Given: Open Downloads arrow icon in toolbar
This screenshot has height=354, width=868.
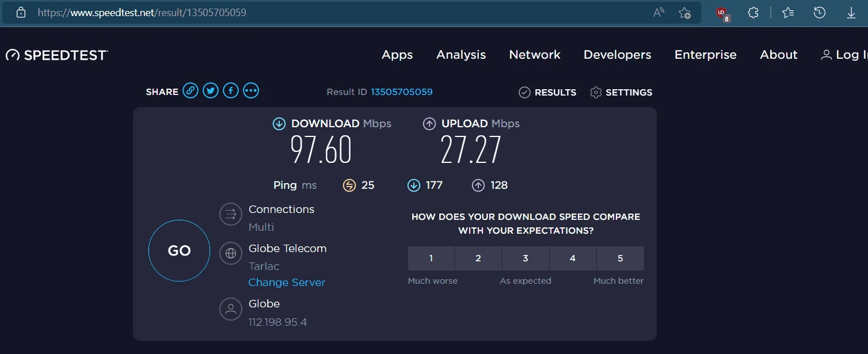Looking at the screenshot, I should pos(851,13).
